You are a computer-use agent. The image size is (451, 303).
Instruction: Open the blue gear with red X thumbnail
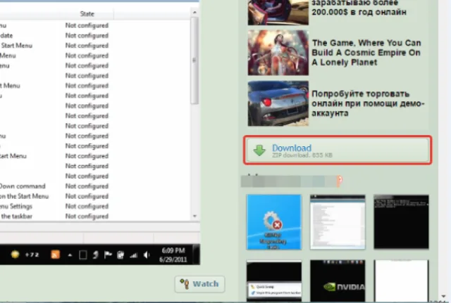pos(274,221)
